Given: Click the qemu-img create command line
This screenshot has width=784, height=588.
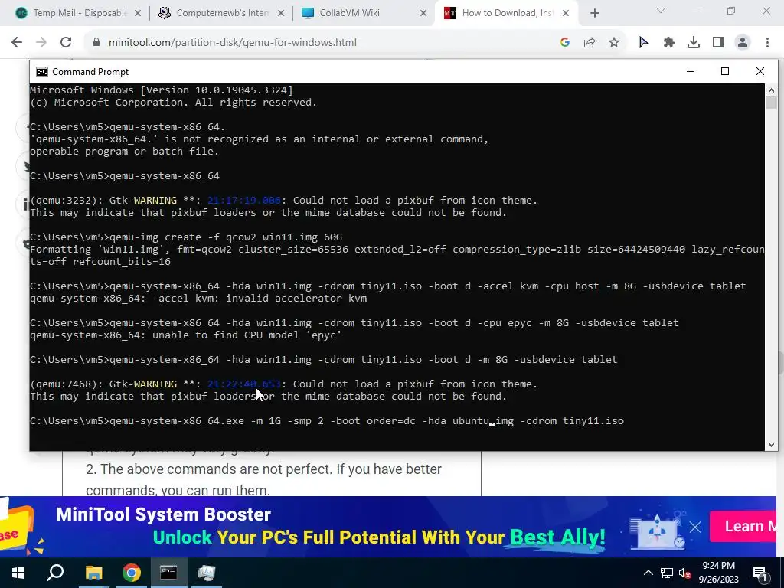Looking at the screenshot, I should (186, 237).
